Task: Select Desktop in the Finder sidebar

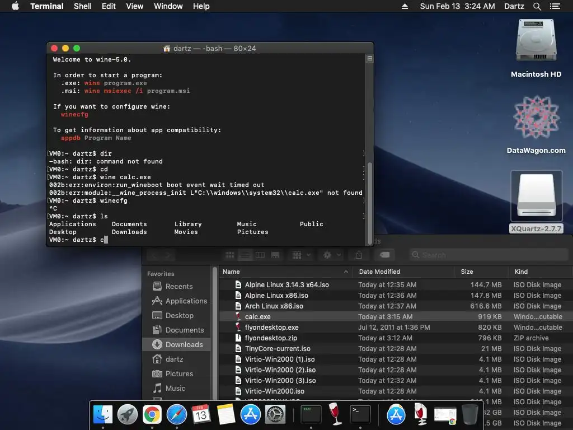Action: point(177,316)
